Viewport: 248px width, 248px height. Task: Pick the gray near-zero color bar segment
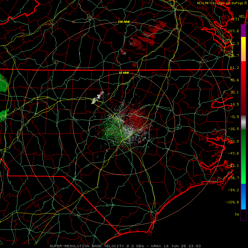[x=243, y=123]
